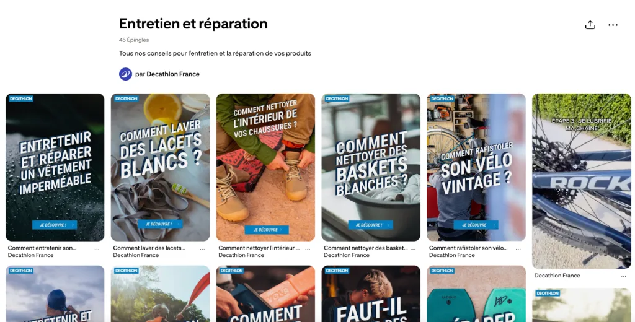This screenshot has height=322, width=635.
Task: Open the 'Comment laver des lacets...' pin title
Action: click(149, 248)
